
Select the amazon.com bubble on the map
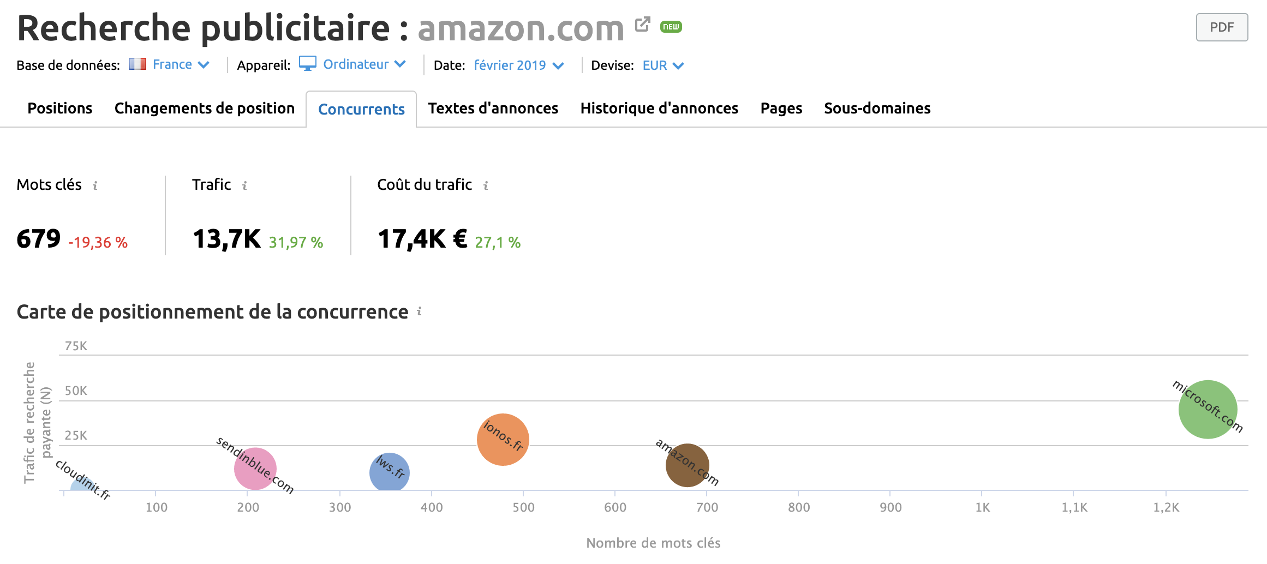(687, 465)
